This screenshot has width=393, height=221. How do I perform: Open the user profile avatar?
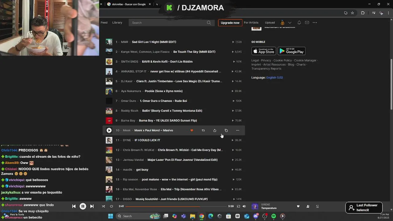click(282, 22)
